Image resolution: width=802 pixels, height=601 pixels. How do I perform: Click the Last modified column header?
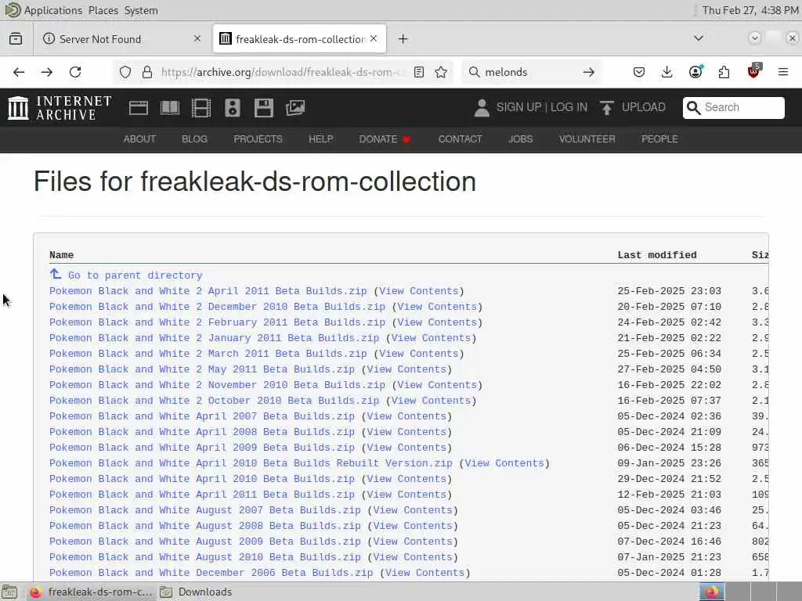tap(657, 255)
